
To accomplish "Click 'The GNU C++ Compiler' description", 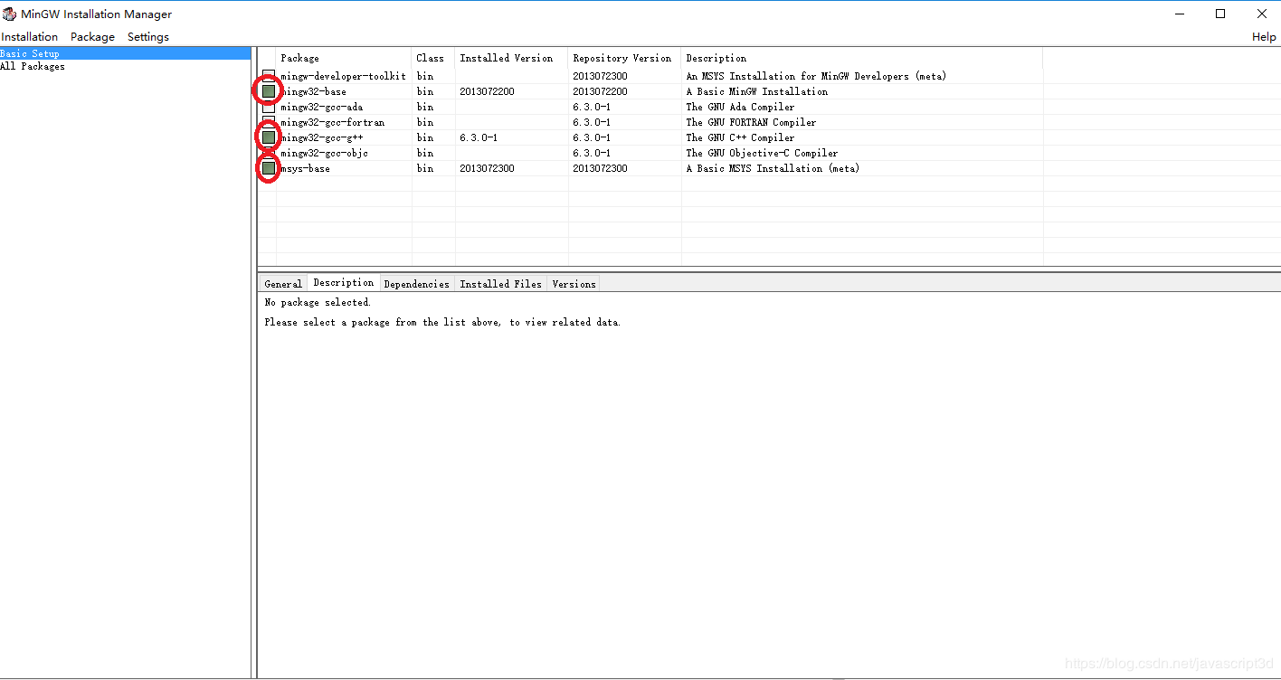I will pyautogui.click(x=741, y=137).
